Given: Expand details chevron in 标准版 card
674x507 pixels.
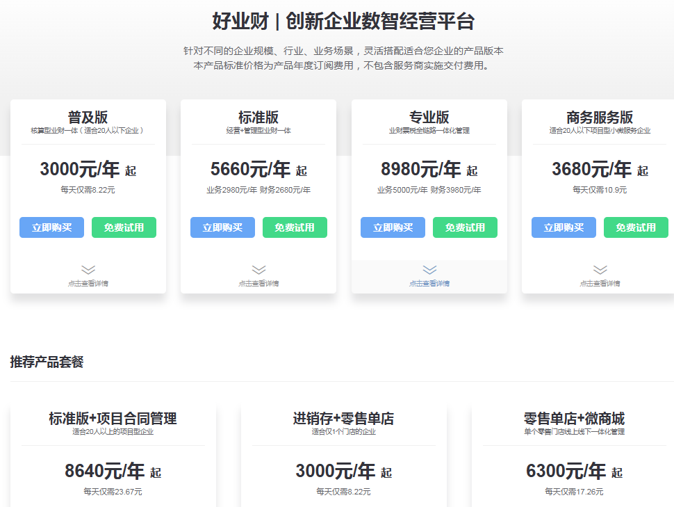Looking at the screenshot, I should (258, 270).
